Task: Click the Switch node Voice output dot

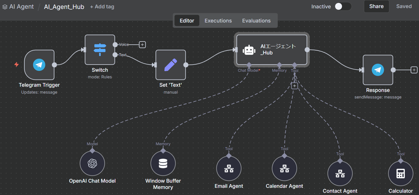Action: click(x=115, y=45)
